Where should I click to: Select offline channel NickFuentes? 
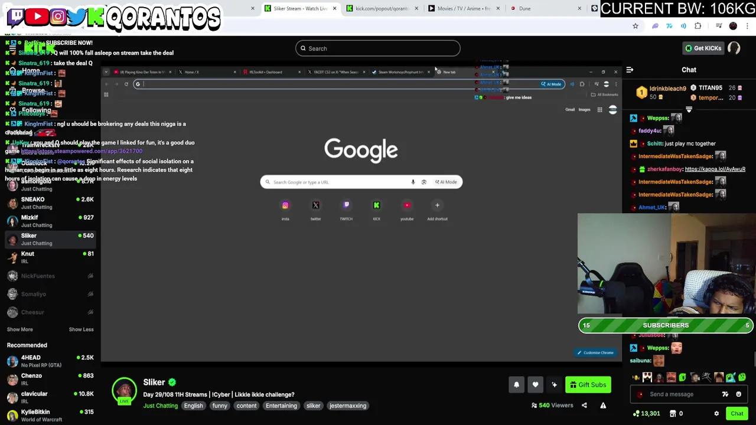[x=50, y=276]
